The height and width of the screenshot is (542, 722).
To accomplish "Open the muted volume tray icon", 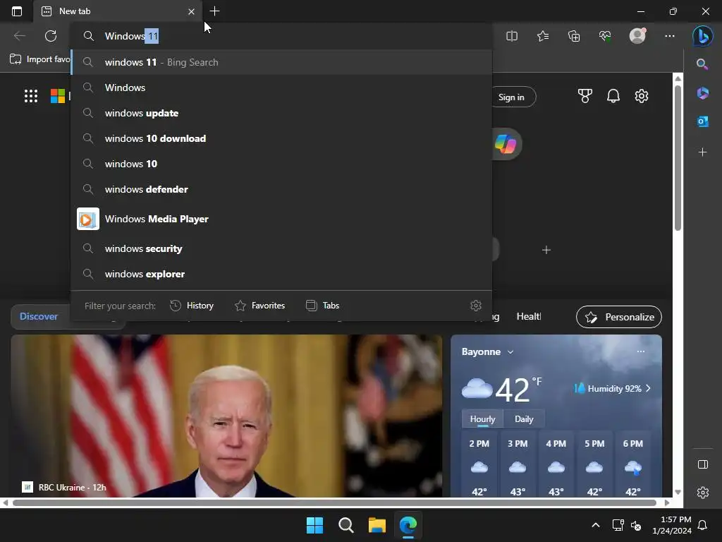I will (x=636, y=525).
